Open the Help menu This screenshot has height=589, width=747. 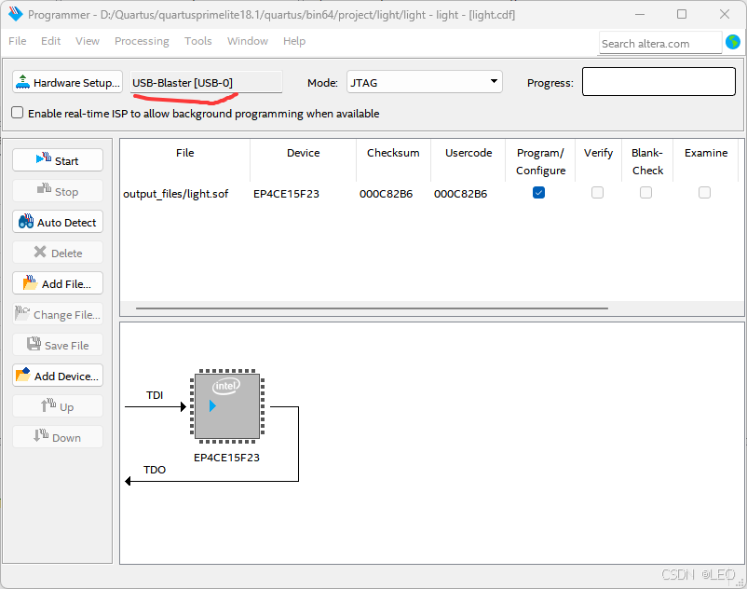coord(294,41)
